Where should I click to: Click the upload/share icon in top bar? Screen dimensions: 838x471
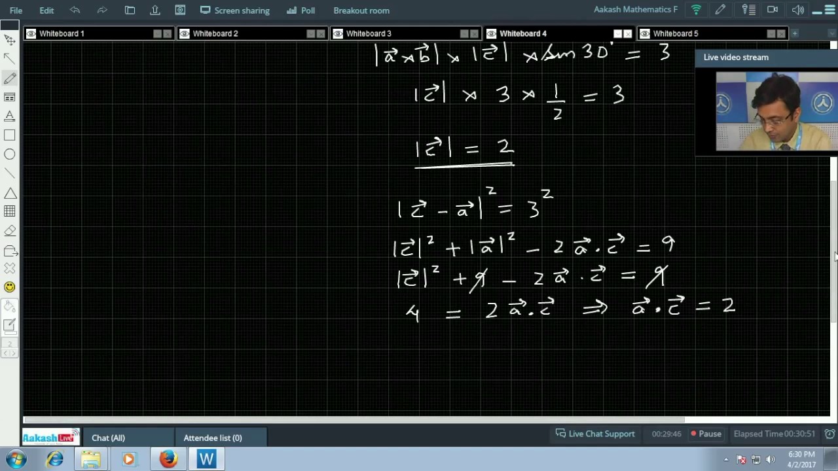[155, 10]
